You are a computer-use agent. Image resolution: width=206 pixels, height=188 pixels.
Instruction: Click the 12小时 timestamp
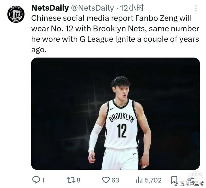tap(132, 8)
